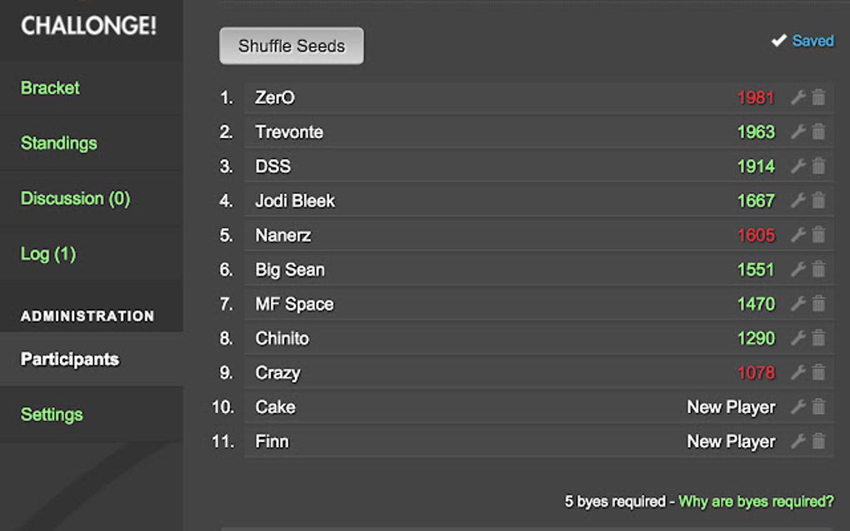850x531 pixels.
Task: Click the wrench icon beside Nanerz
Action: point(797,236)
